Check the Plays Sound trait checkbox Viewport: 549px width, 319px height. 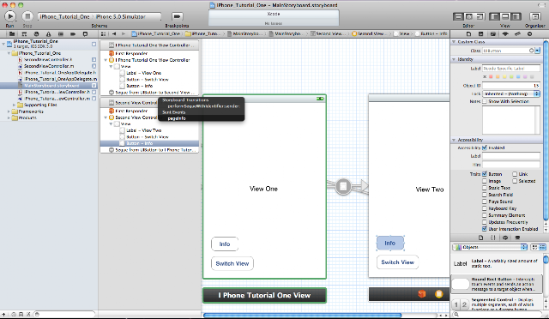[485, 202]
